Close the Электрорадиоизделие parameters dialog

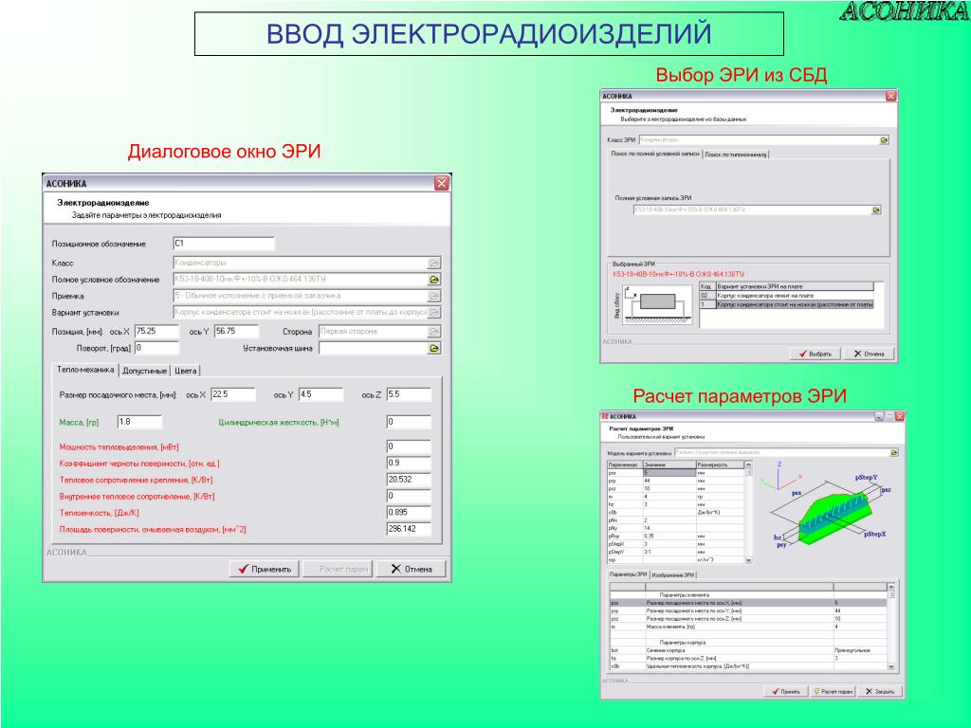click(442, 183)
